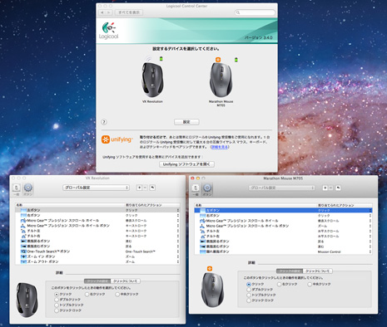Open the Buttons gear tab in Marathon Mouse M705
This screenshot has width=387, height=327.
tap(207, 189)
